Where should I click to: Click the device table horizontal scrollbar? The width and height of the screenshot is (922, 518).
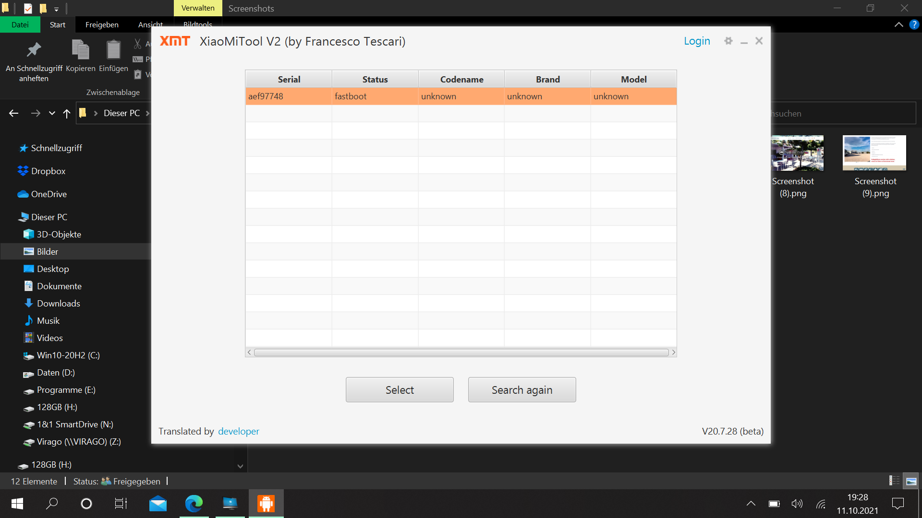461,353
